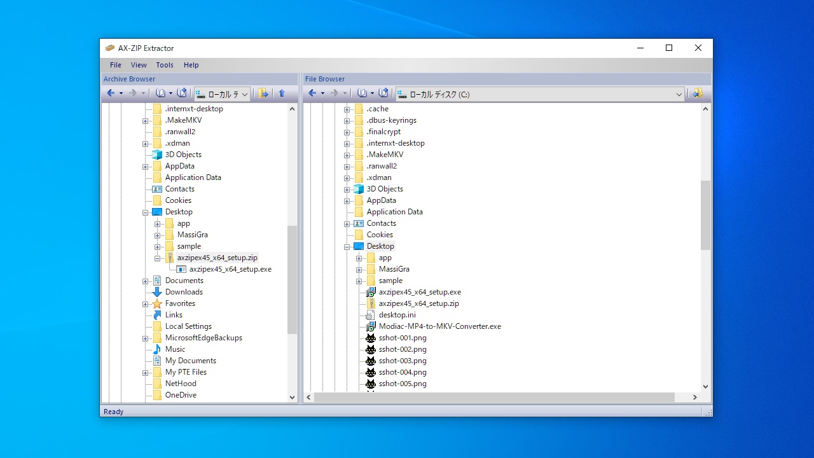Expand MassiGra folder in Archive Browser
The height and width of the screenshot is (458, 814).
point(157,235)
